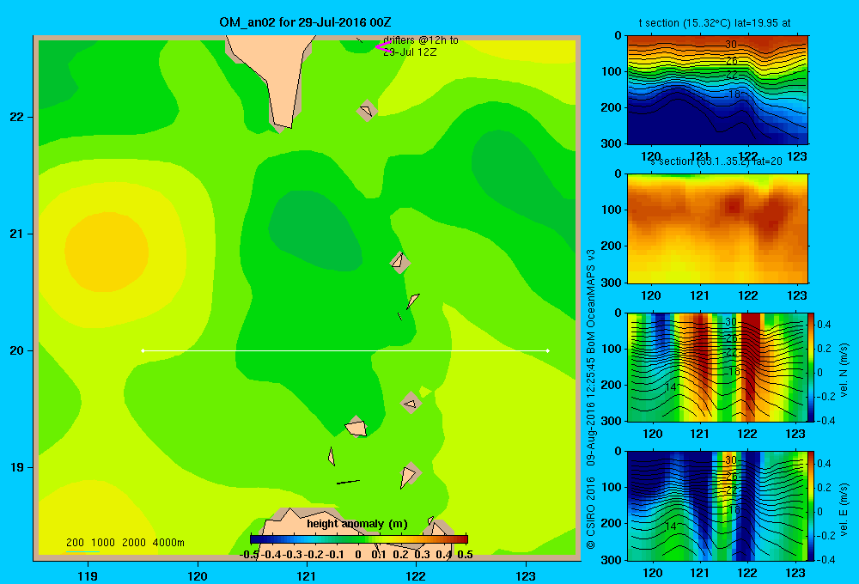Screen dimensions: 859x584
Task: Click the "0.5" value on height anomaly scale
Action: 465,555
